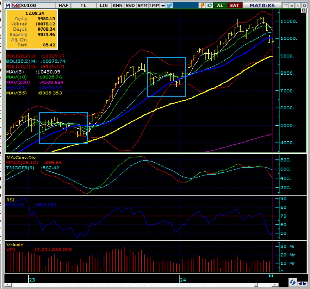Open the SVD toolbar item
The height and width of the screenshot is (289, 310).
point(130,5)
